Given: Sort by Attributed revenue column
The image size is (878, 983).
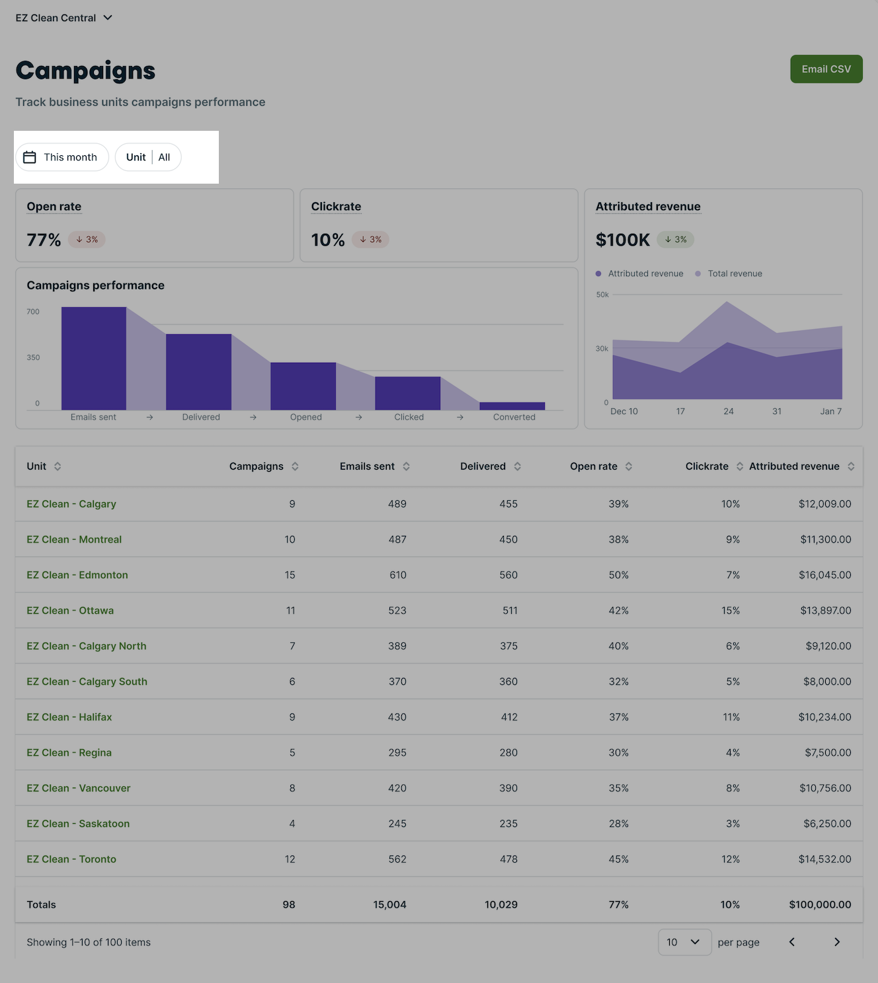Looking at the screenshot, I should (x=851, y=466).
